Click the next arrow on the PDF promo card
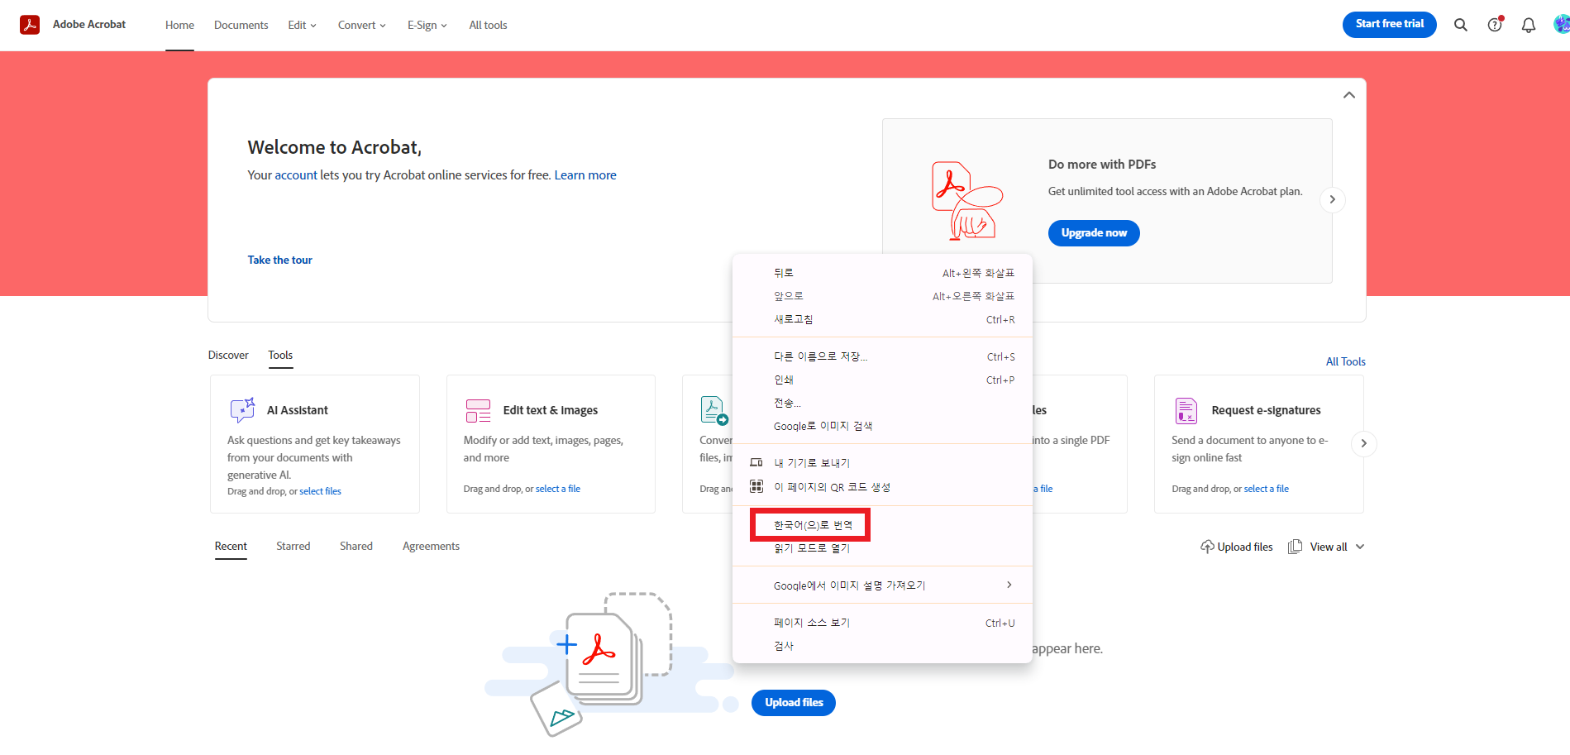The height and width of the screenshot is (755, 1570). click(x=1331, y=199)
